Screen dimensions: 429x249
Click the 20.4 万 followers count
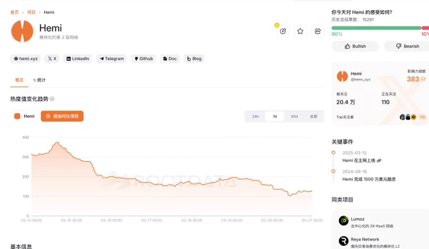(346, 102)
